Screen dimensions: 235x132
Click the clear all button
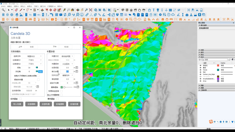(31, 104)
